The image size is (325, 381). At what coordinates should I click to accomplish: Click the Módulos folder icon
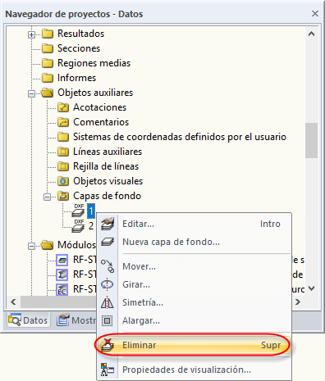(x=48, y=245)
